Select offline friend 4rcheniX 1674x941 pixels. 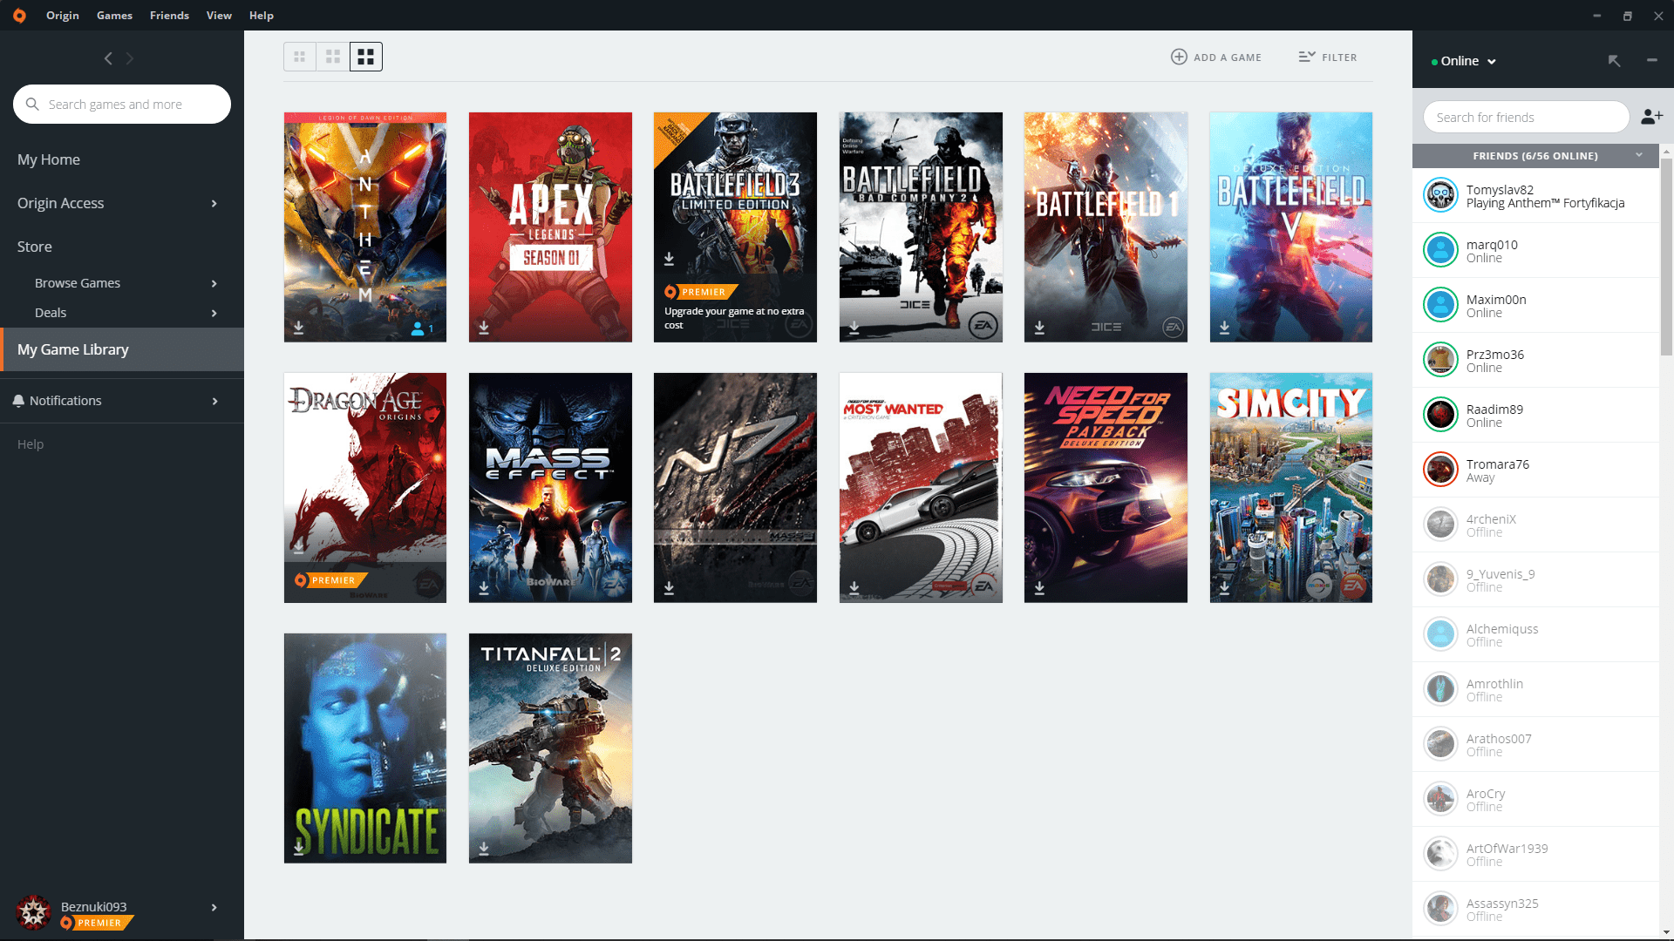[x=1535, y=525]
